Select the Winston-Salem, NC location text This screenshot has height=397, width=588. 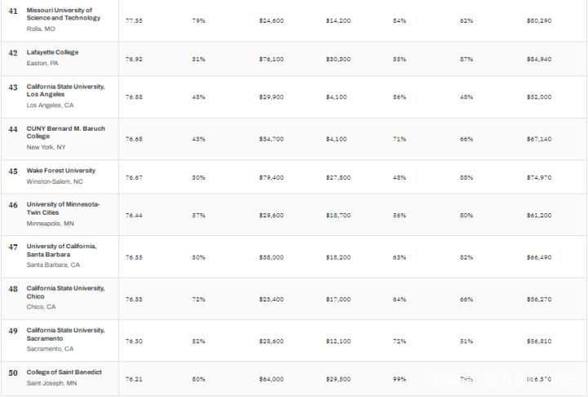point(55,181)
